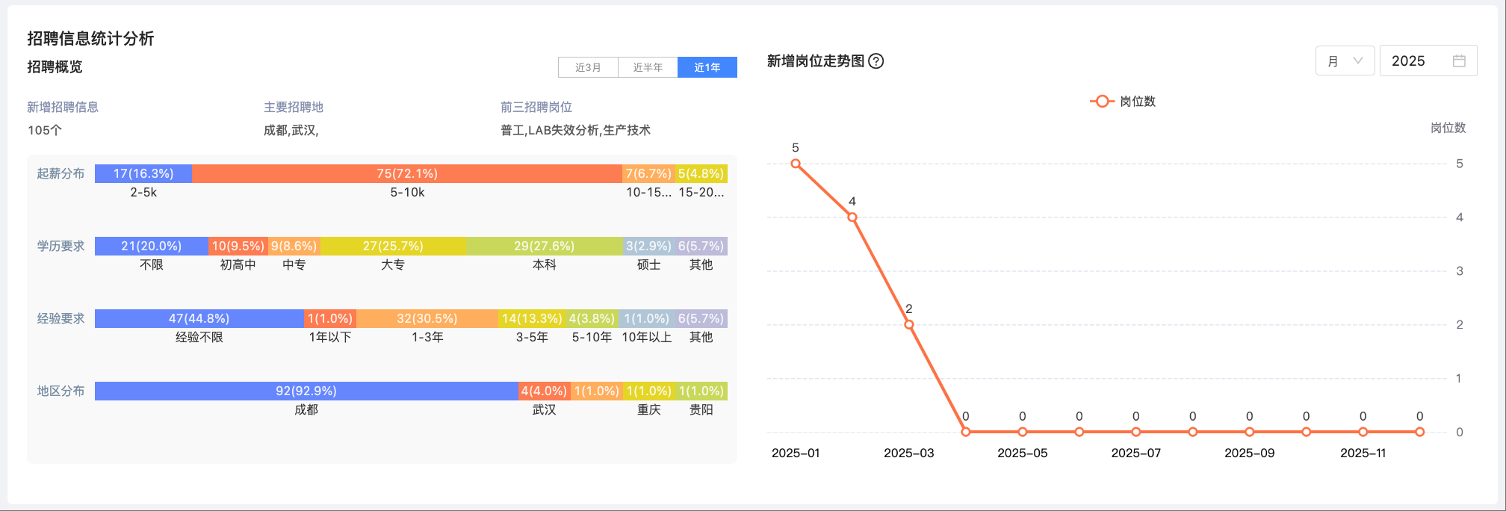The width and height of the screenshot is (1506, 511).
Task: Click the data point with value 4
Action: pos(852,217)
